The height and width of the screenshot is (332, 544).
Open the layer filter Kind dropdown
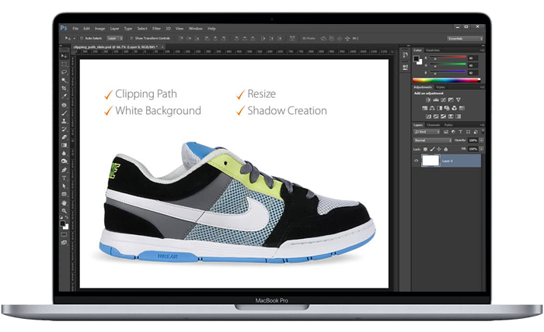[x=427, y=132]
